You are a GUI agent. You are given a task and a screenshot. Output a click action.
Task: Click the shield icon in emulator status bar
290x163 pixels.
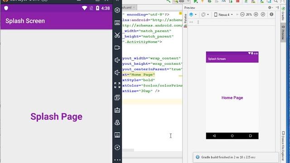[x=6, y=8]
